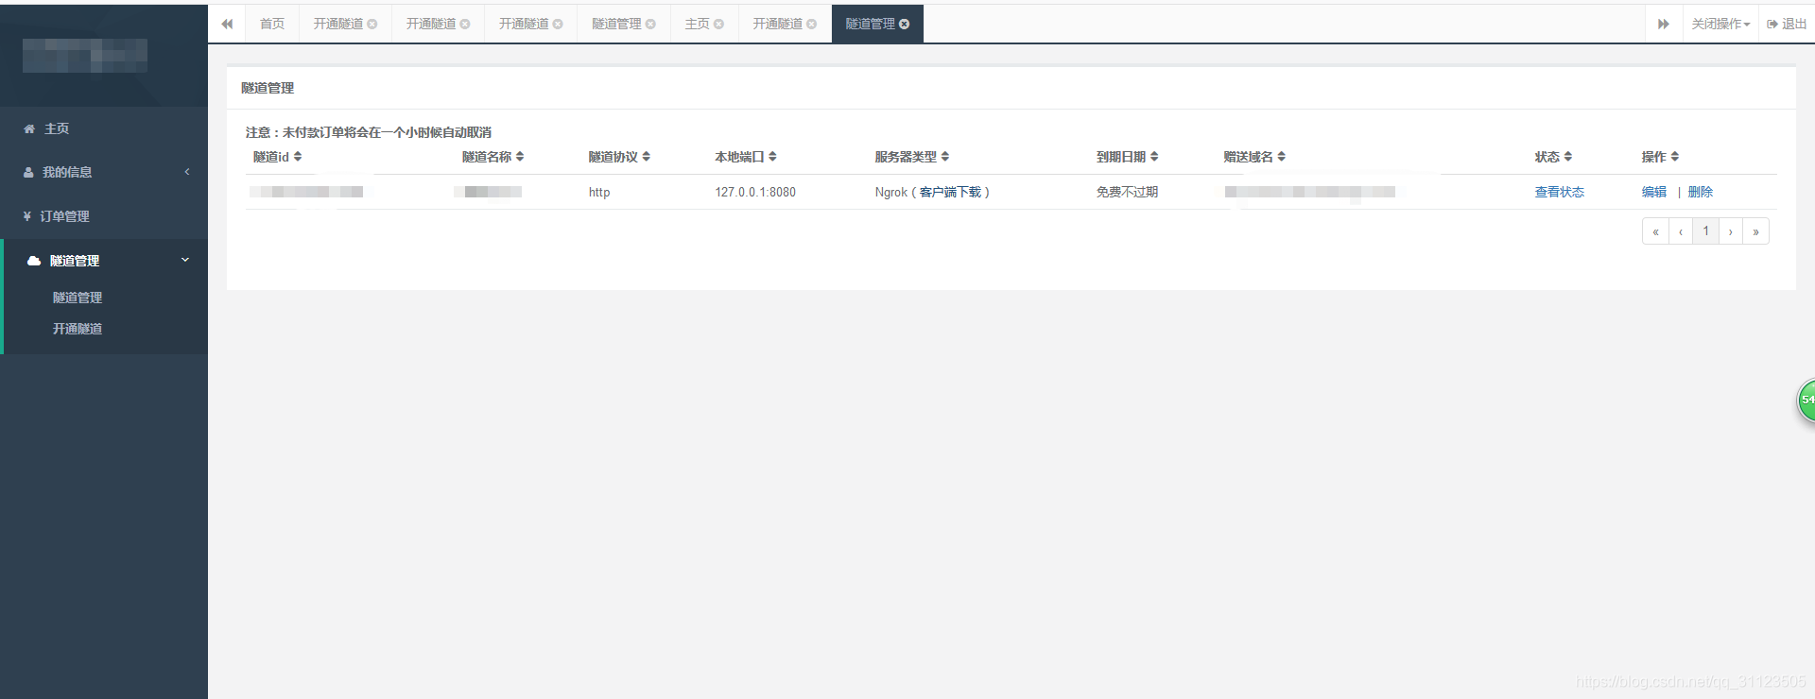Click the Ngrok server type text
This screenshot has height=699, width=1815.
(891, 192)
